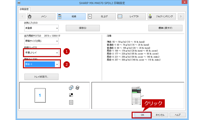The width and height of the screenshot is (204, 120).
Task: Select the ジョブハンドリング tab
Action: 162,16
